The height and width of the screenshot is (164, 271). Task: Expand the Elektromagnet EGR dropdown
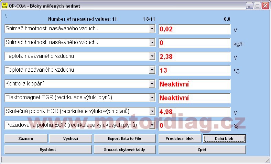tap(152, 98)
